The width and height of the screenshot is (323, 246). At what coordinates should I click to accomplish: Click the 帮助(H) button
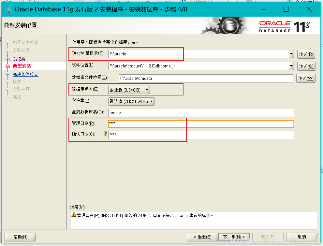[20, 237]
